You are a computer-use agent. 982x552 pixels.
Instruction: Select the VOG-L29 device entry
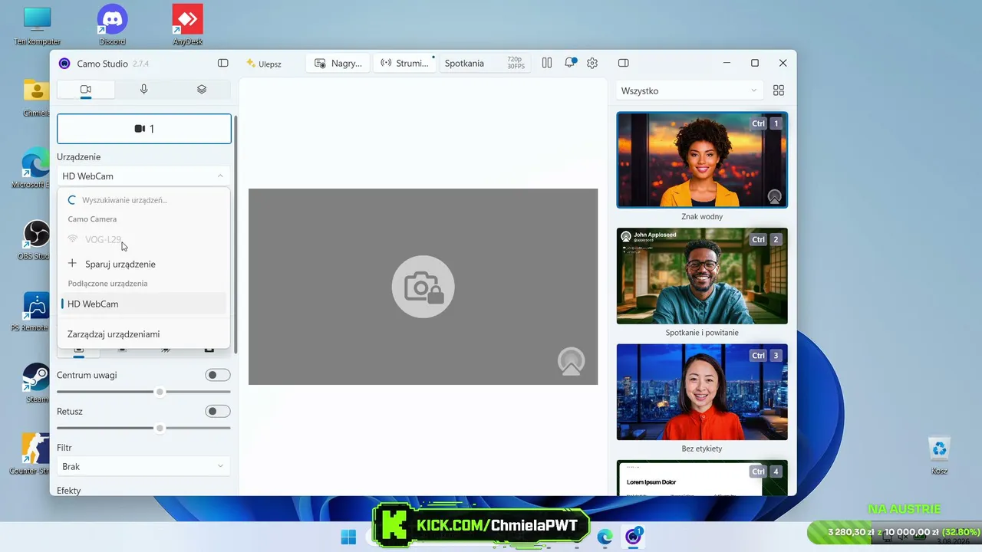point(143,239)
